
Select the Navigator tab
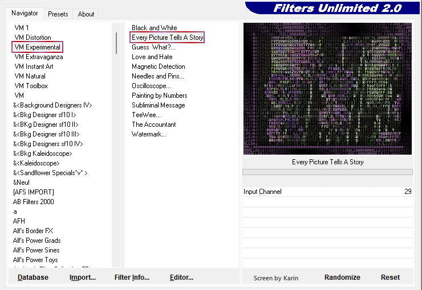click(x=25, y=13)
